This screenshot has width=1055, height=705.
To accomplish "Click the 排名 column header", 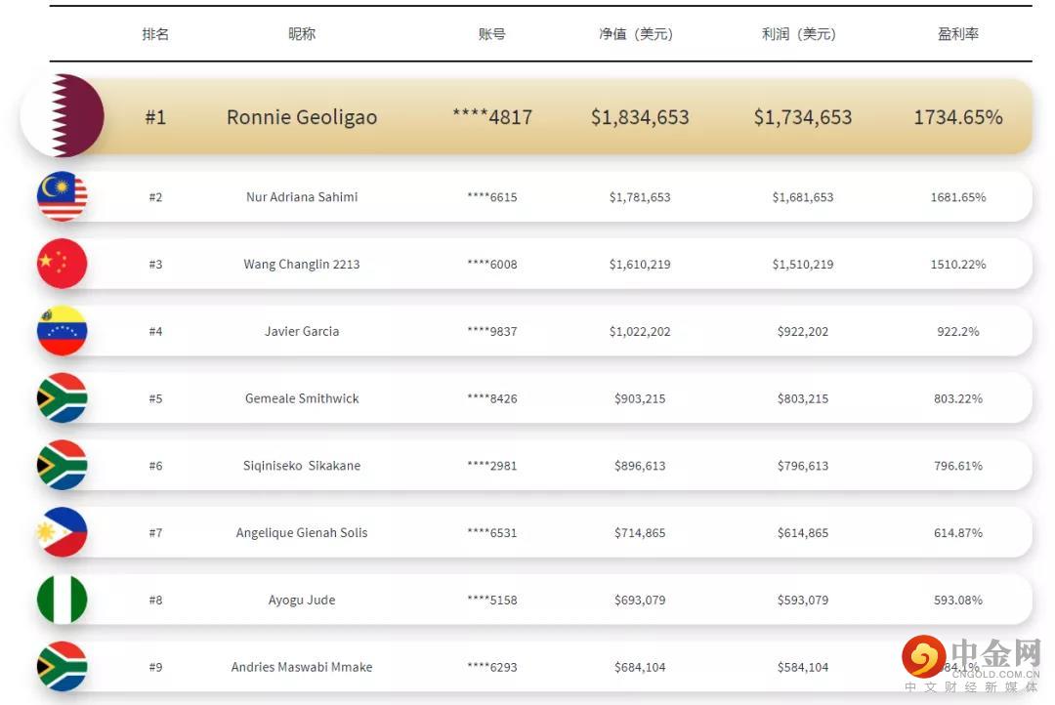I will pos(155,34).
